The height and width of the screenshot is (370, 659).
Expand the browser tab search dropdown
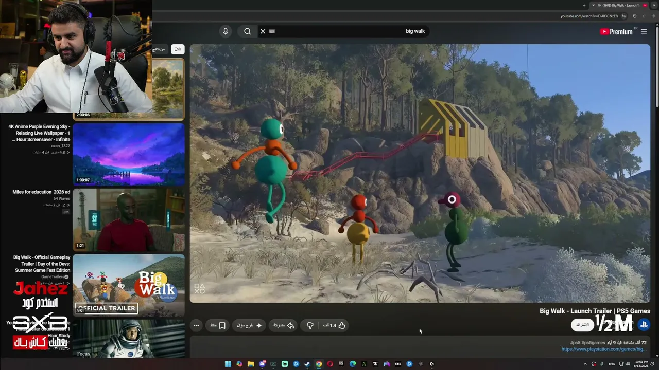pyautogui.click(x=654, y=5)
